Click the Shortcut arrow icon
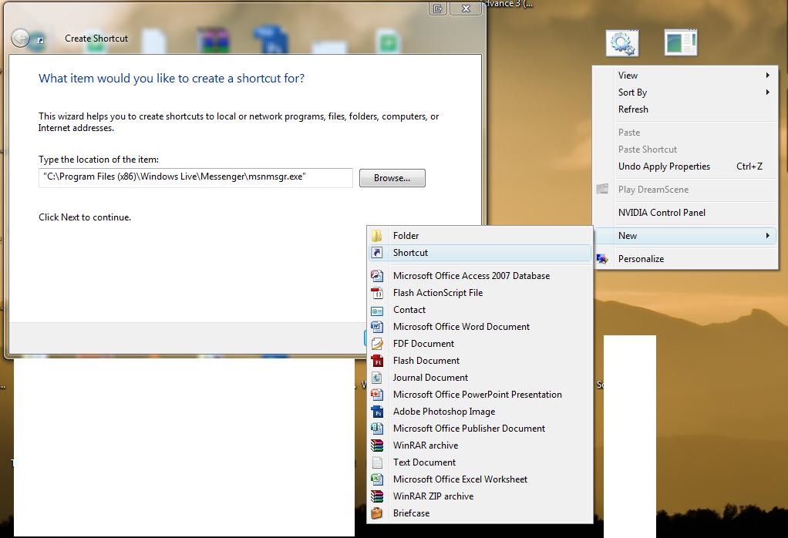This screenshot has width=788, height=538. [377, 253]
